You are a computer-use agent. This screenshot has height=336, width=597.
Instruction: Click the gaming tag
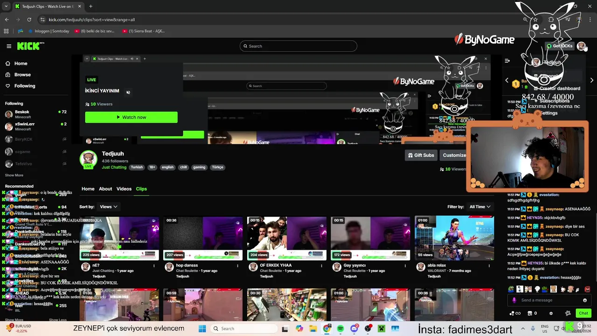(x=199, y=167)
